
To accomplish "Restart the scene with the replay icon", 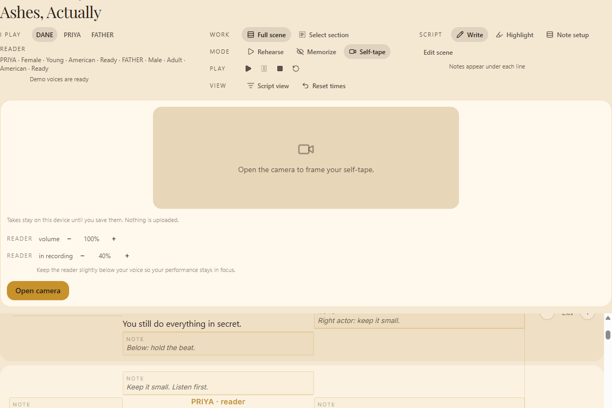I will [296, 69].
